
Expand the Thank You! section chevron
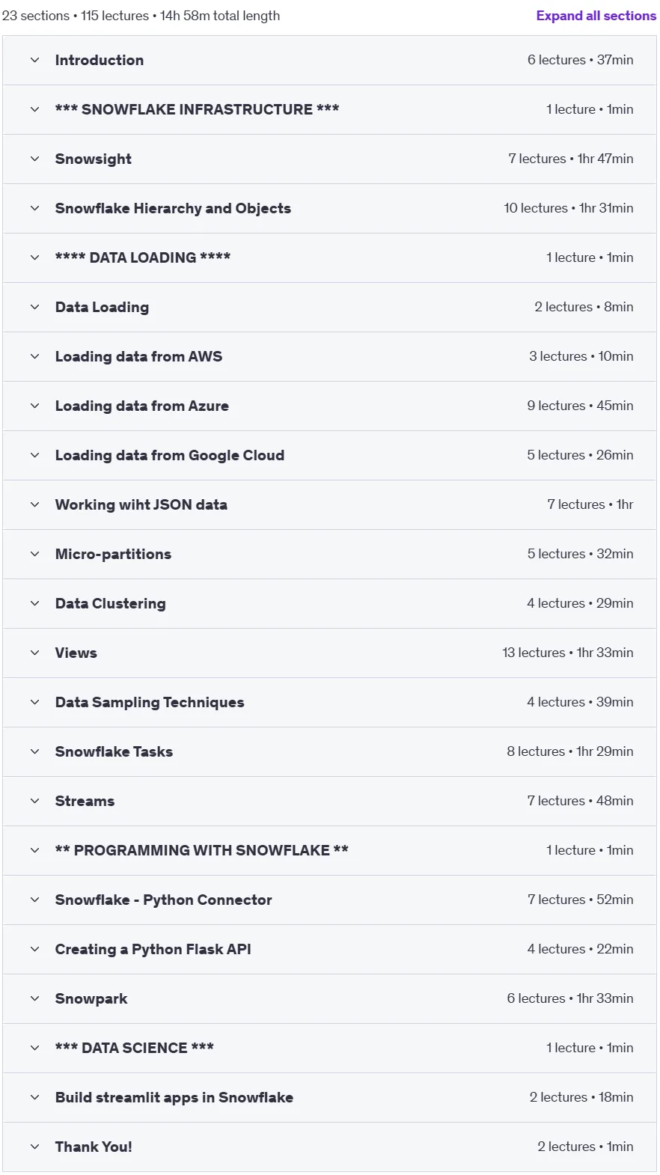(34, 1147)
